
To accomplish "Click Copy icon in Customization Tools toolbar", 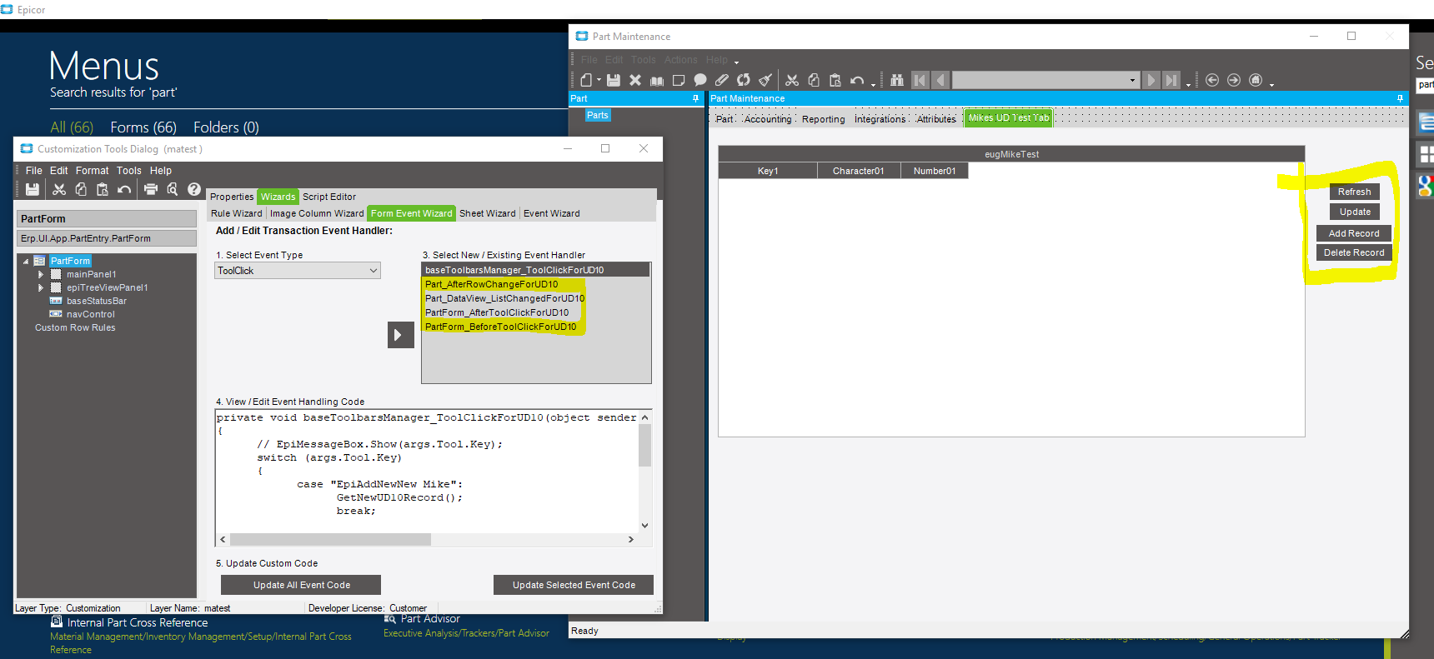I will [x=81, y=189].
